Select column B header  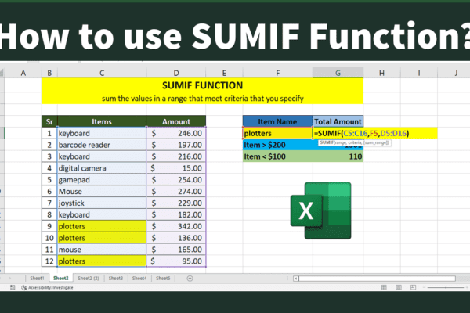[x=49, y=73]
